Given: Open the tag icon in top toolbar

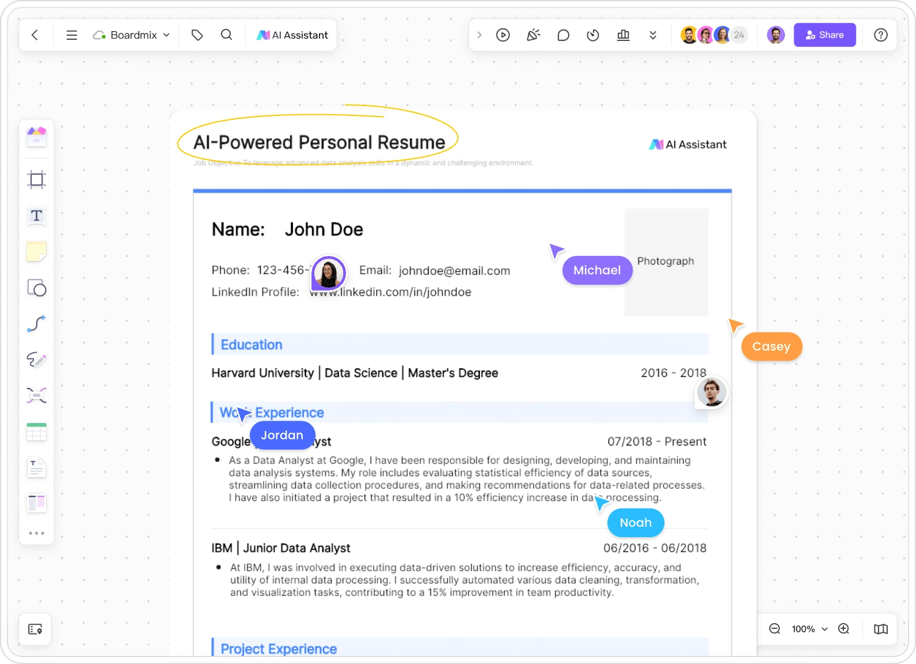Looking at the screenshot, I should [x=197, y=35].
